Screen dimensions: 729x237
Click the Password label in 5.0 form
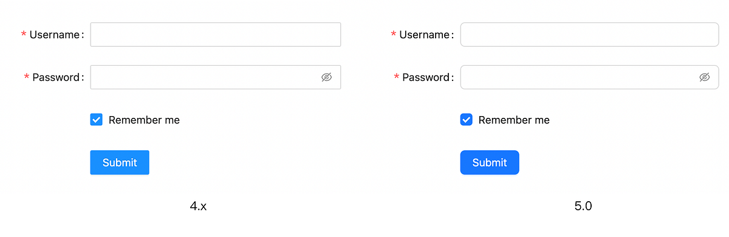[x=426, y=77]
